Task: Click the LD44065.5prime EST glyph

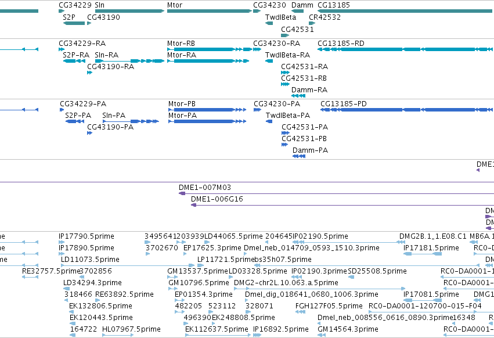Action: [x=207, y=242]
